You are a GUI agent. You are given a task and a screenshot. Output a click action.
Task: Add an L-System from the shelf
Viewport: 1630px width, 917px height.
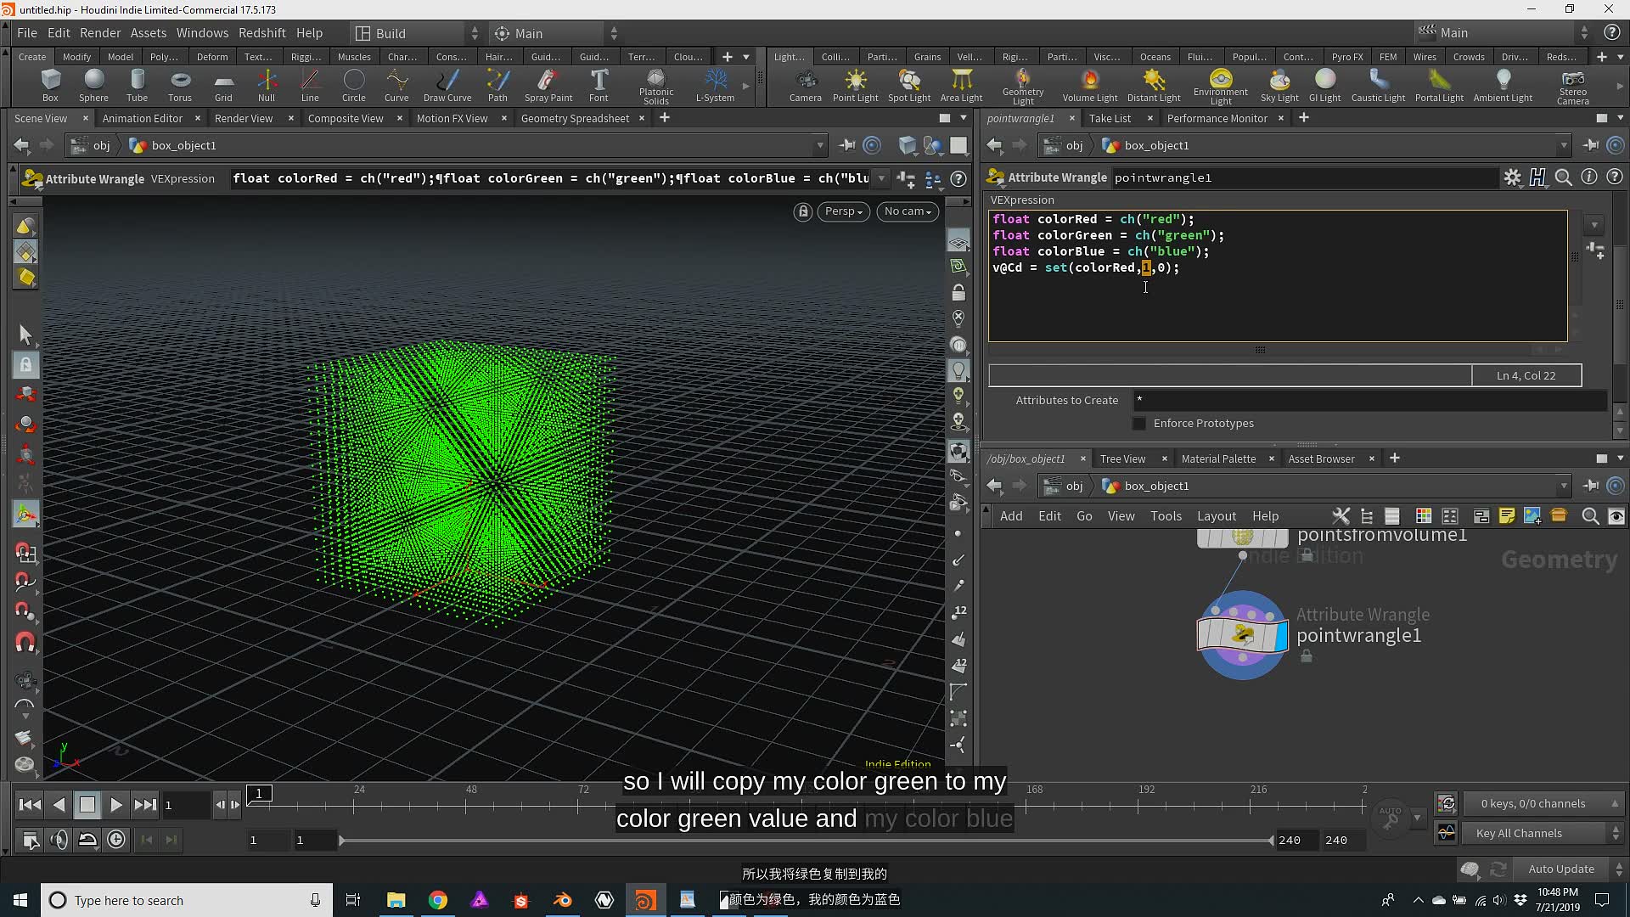coord(715,85)
